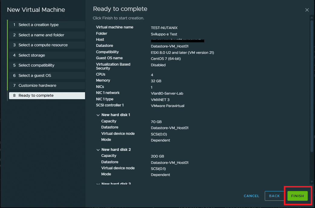Open step 4 Select storage

tap(31, 55)
